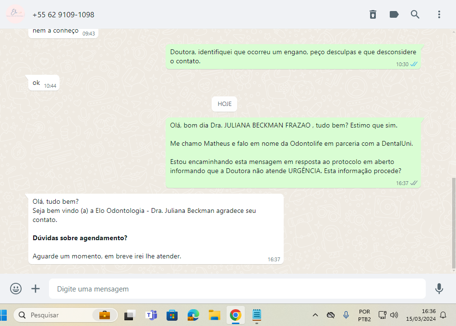This screenshot has width=456, height=326.
Task: Open Microsoft Store from taskbar
Action: pos(172,315)
